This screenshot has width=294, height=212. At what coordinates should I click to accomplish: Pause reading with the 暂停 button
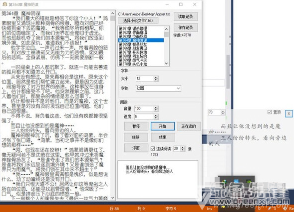(136, 126)
